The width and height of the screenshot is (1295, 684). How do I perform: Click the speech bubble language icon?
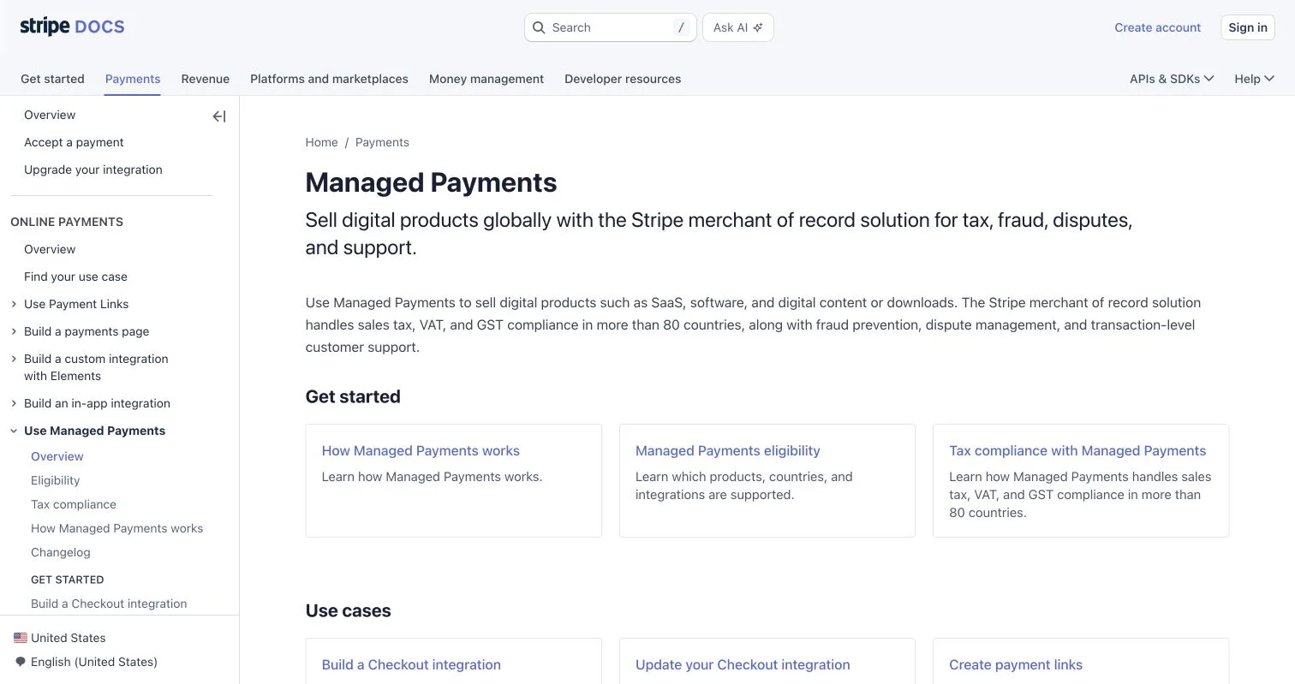click(21, 662)
